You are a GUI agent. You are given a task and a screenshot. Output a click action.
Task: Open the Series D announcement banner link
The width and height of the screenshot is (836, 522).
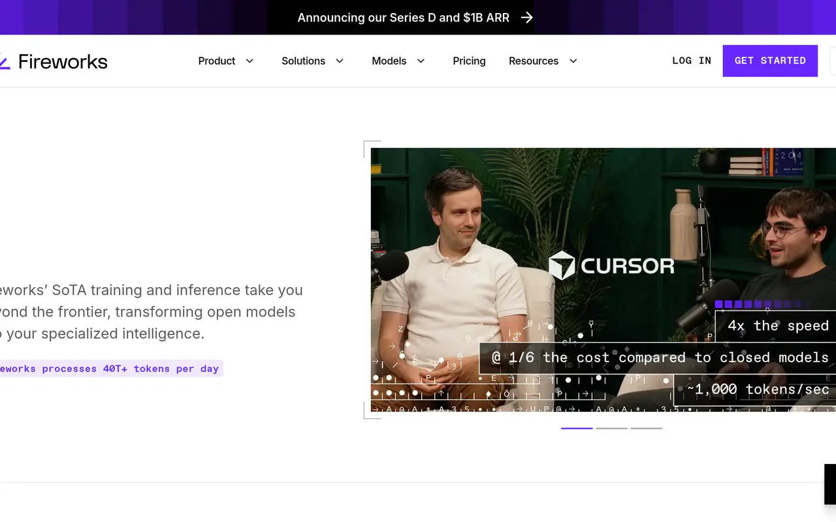[x=415, y=18]
